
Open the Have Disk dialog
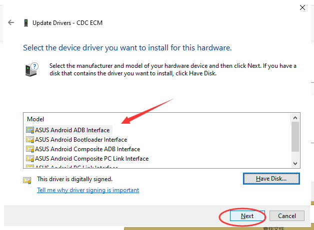[x=271, y=178]
